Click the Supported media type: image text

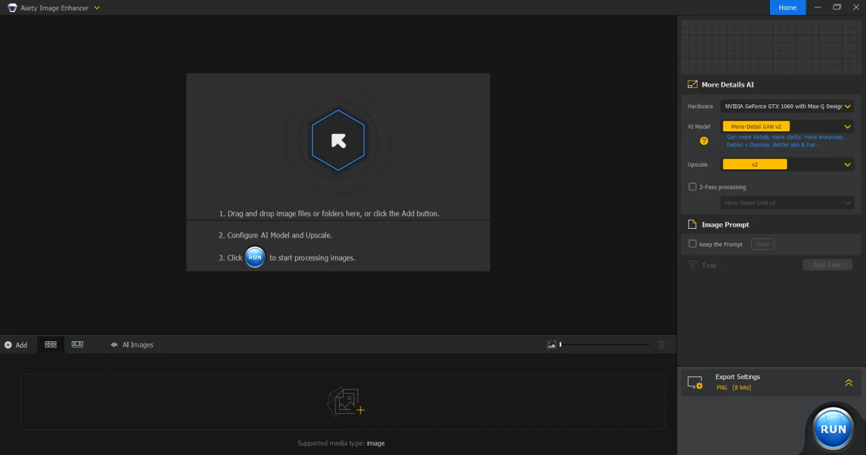click(341, 443)
